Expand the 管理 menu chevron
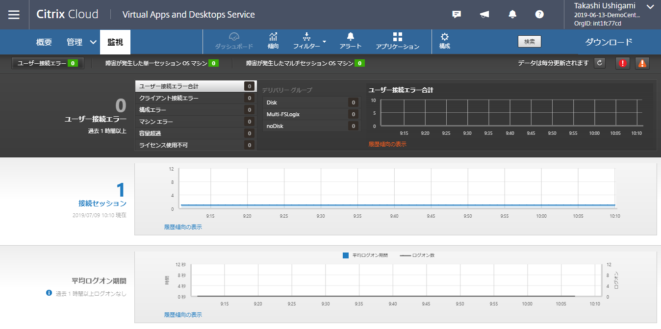 pos(94,42)
